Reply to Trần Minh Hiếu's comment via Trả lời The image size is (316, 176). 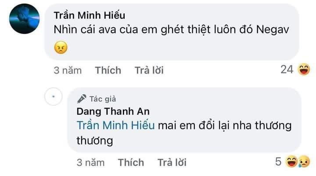click(x=148, y=70)
